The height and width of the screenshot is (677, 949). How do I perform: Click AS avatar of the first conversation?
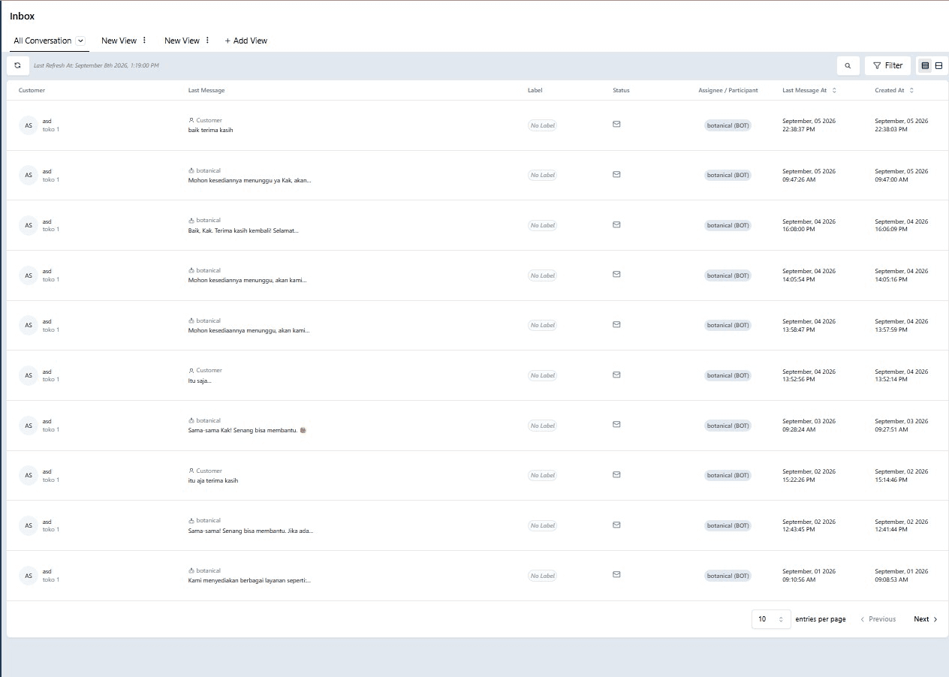coord(28,125)
